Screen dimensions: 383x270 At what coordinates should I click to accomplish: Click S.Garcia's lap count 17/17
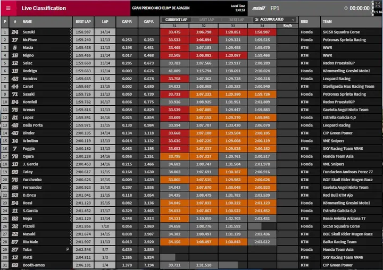[x=105, y=210]
